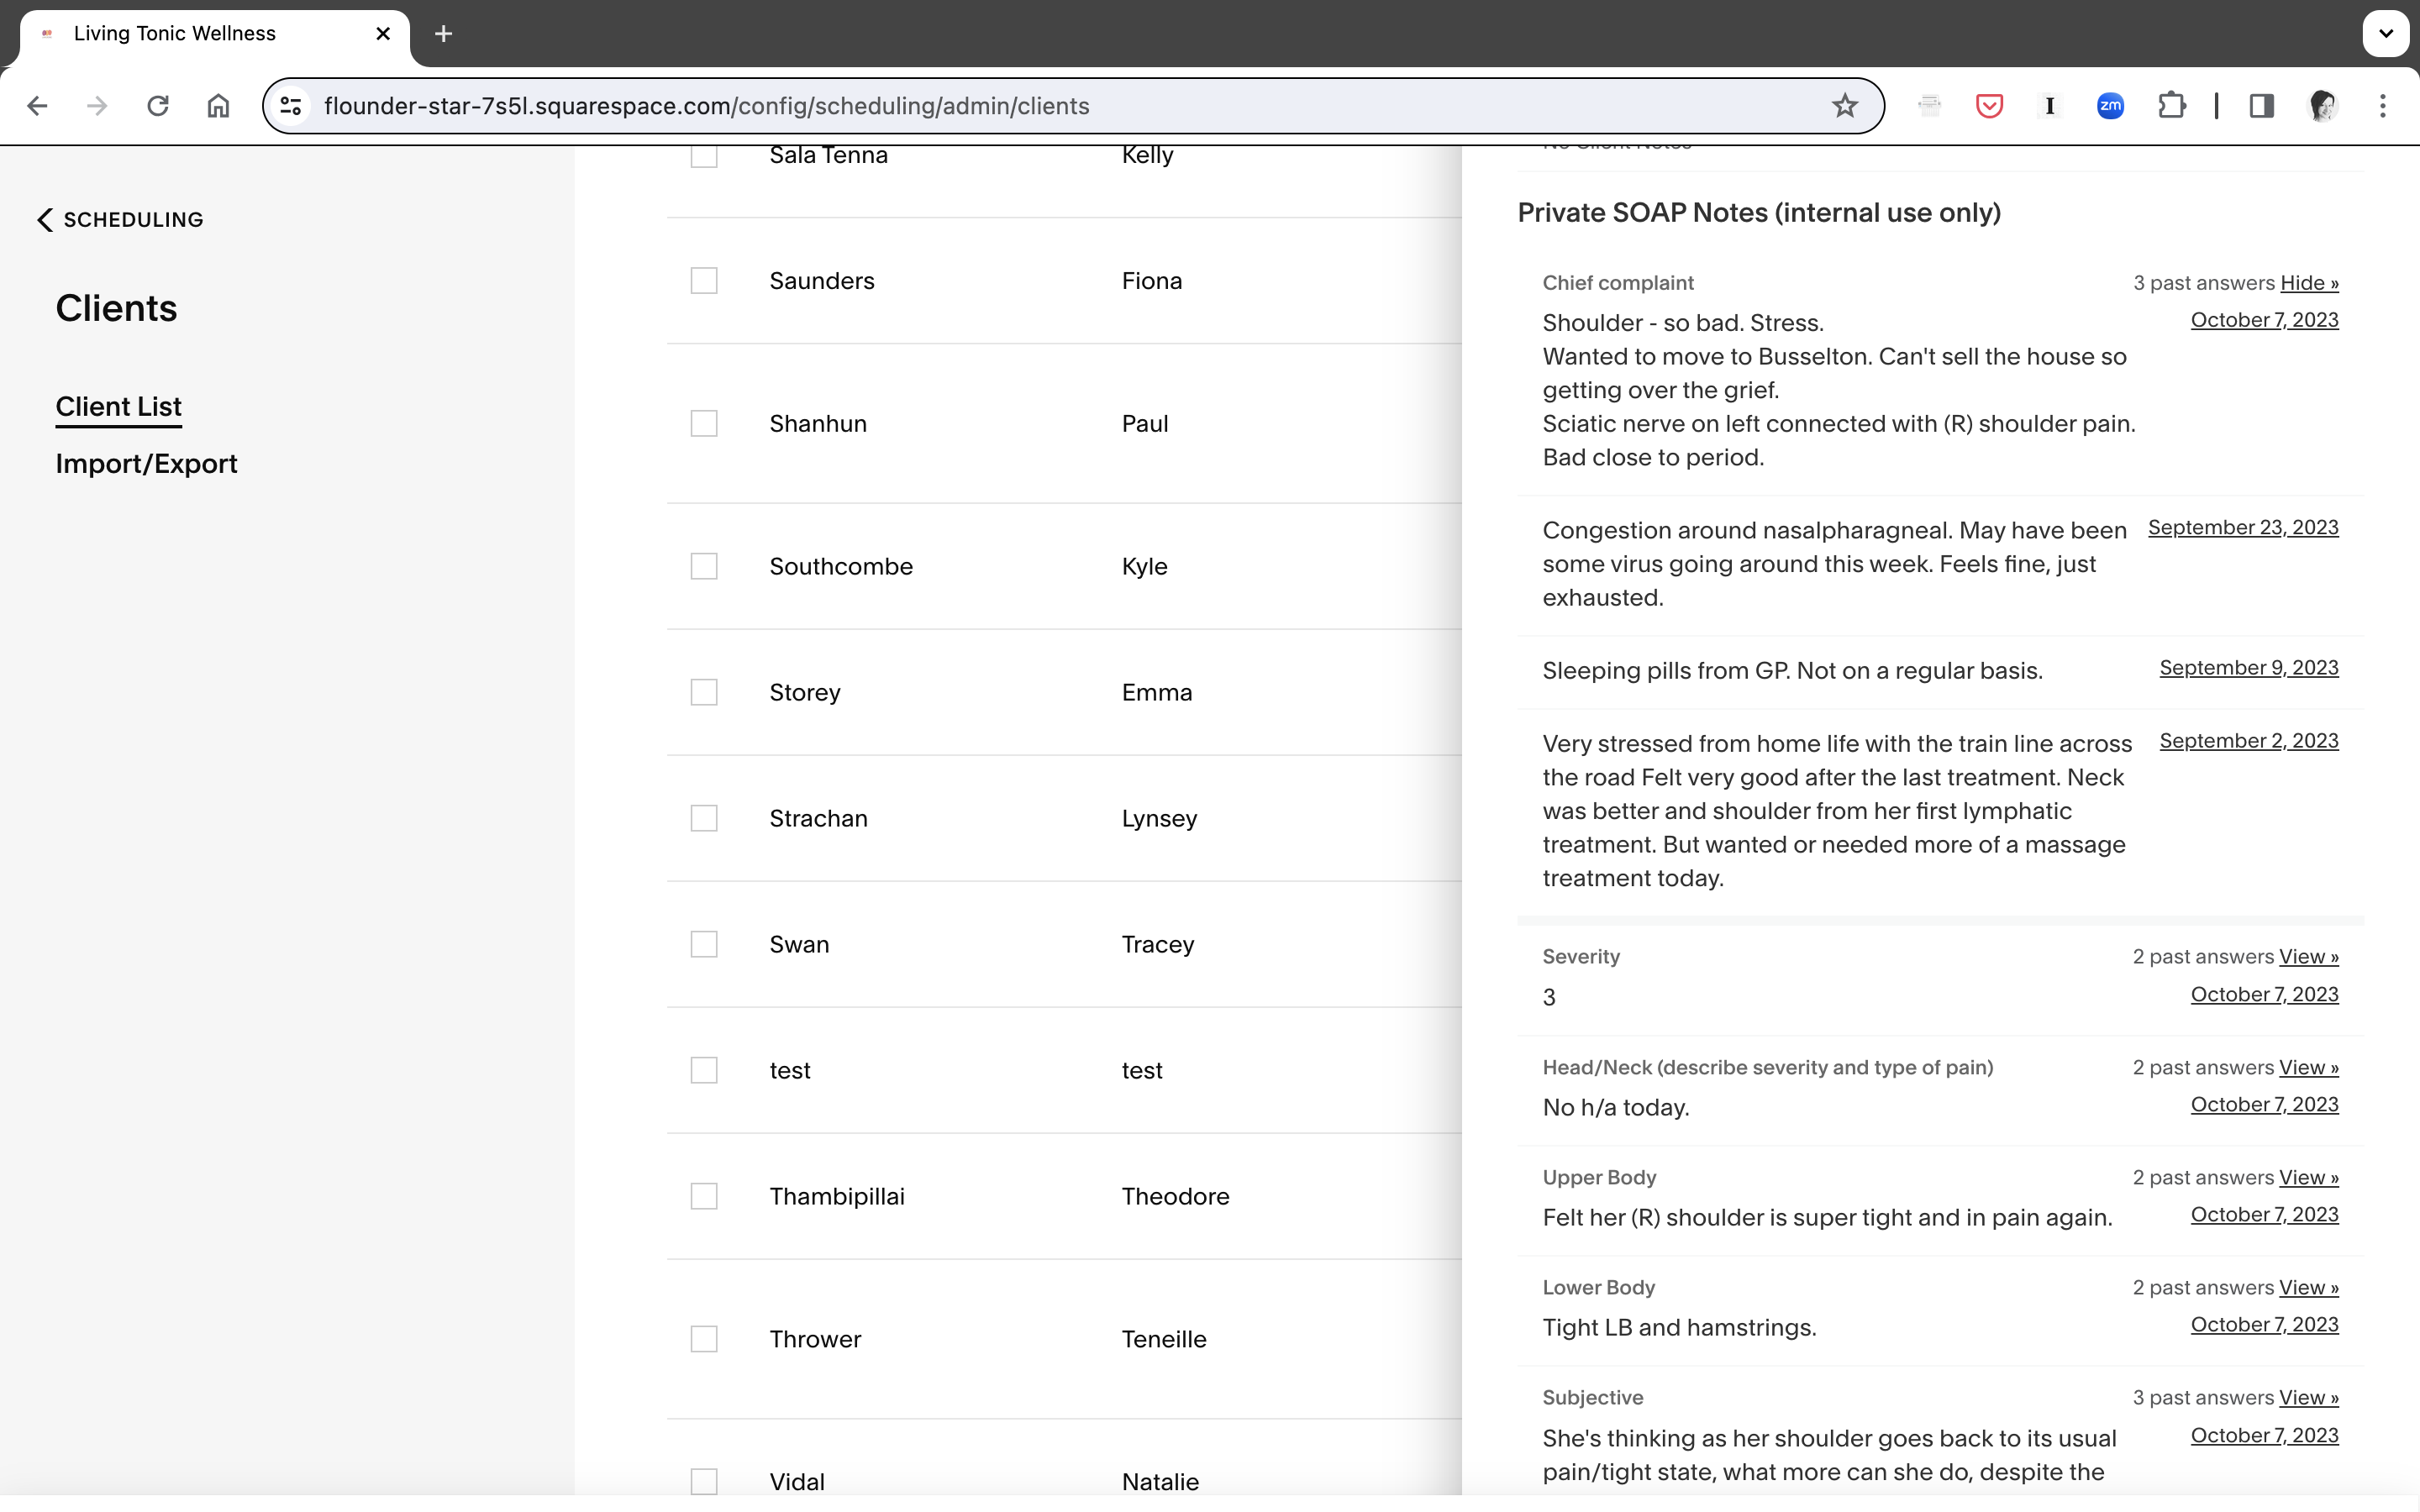Viewport: 2420px width, 1512px height.
Task: Open the Chrome three-dot menu
Action: tap(2382, 106)
